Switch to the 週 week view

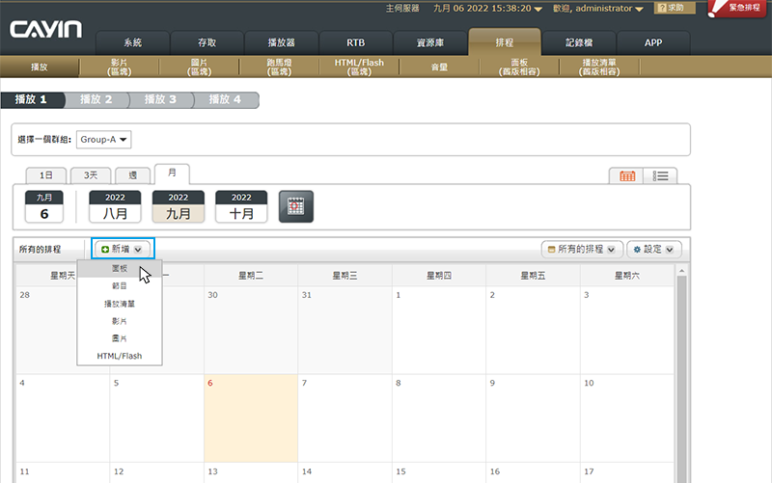click(133, 175)
